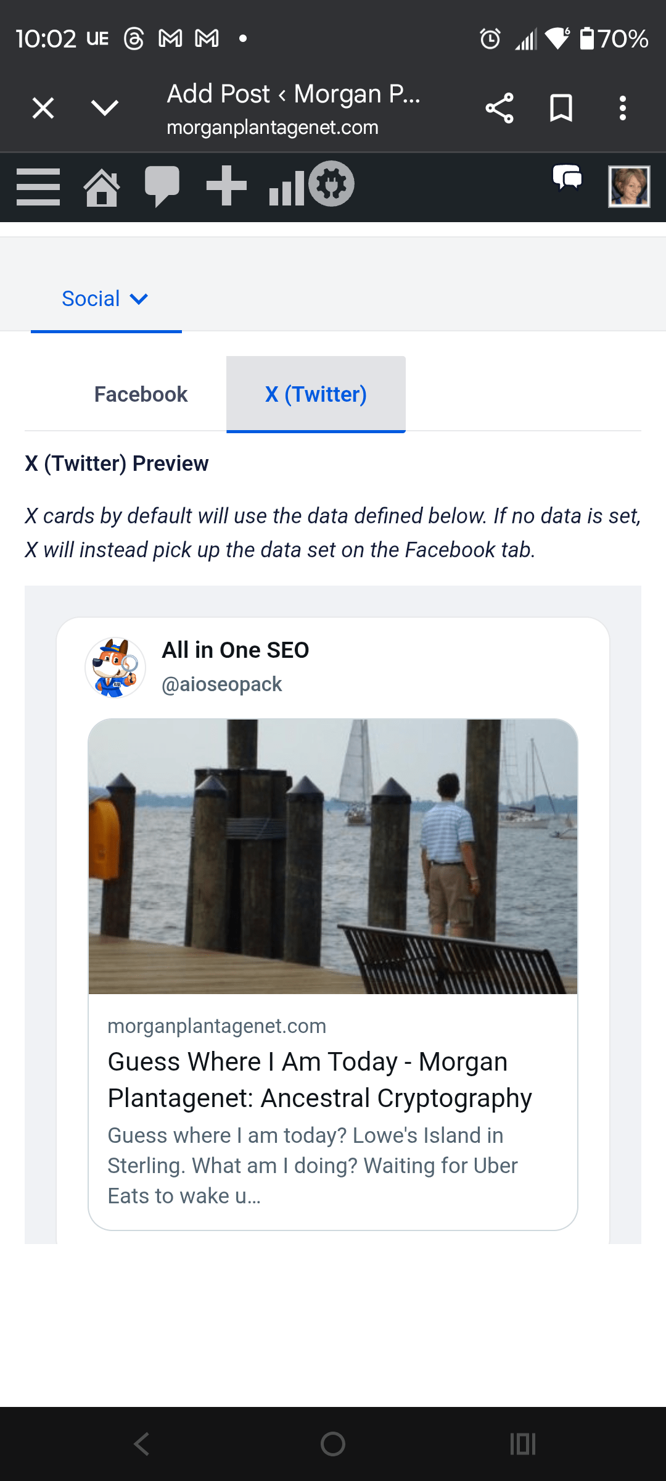Go to site home via house icon
666x1481 pixels.
point(102,188)
